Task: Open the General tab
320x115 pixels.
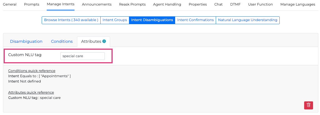Action: [x=10, y=4]
